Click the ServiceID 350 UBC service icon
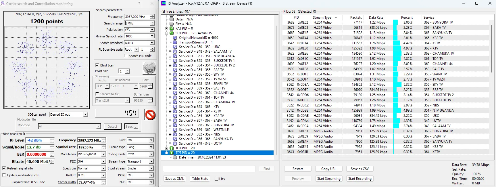The width and height of the screenshot is (496, 187). point(175,47)
